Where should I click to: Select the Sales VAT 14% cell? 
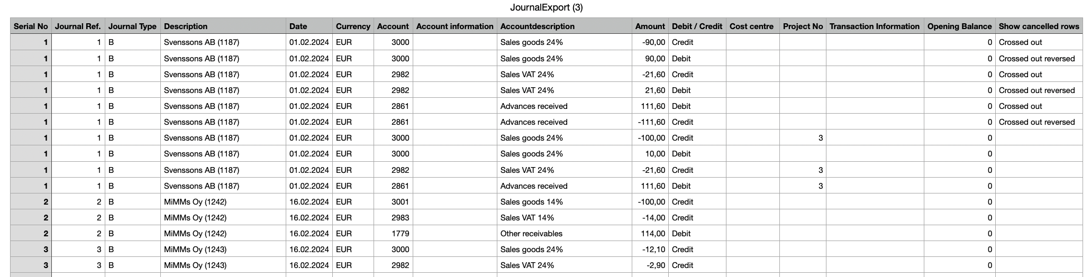pyautogui.click(x=564, y=217)
